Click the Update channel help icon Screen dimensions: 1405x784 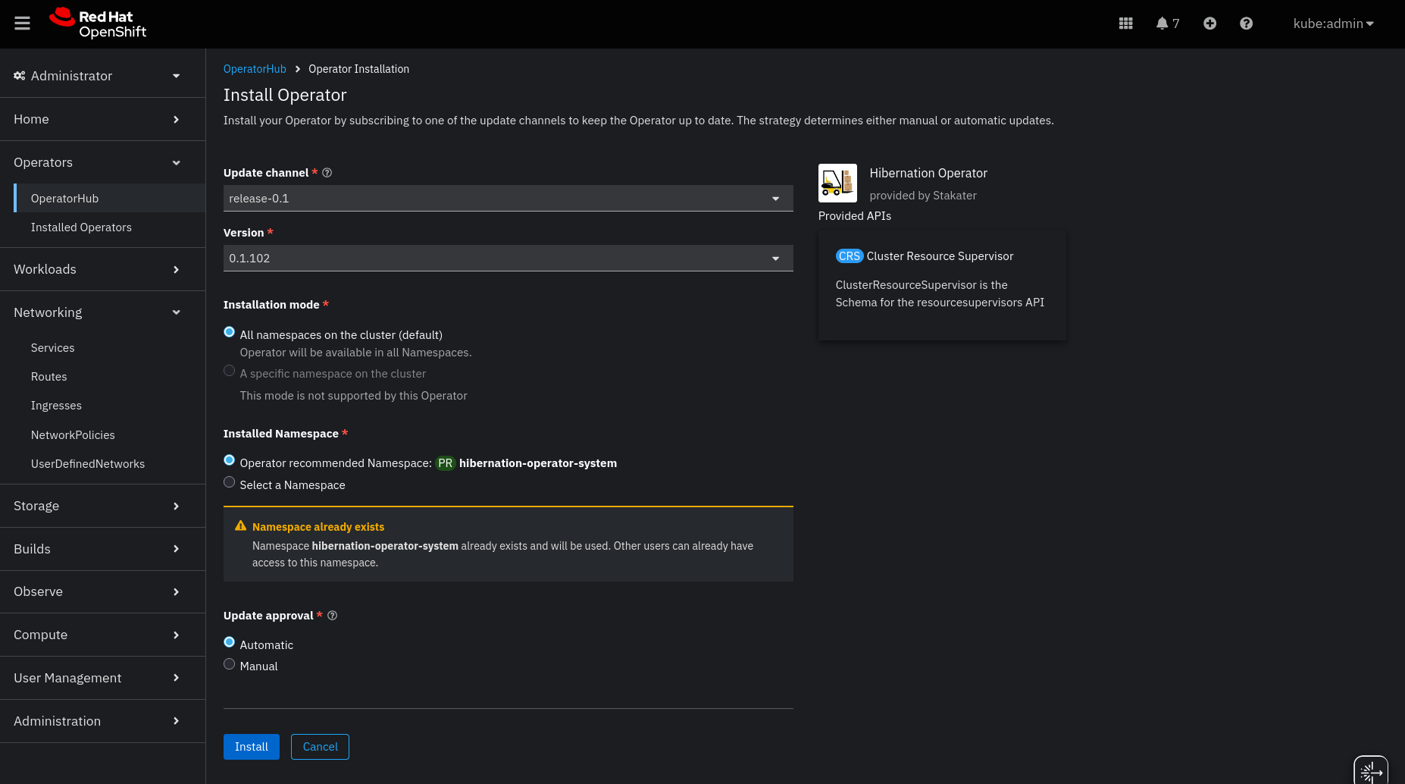tap(327, 173)
